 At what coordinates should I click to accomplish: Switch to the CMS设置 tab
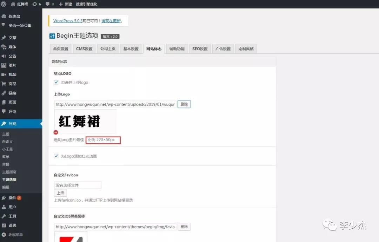84,48
